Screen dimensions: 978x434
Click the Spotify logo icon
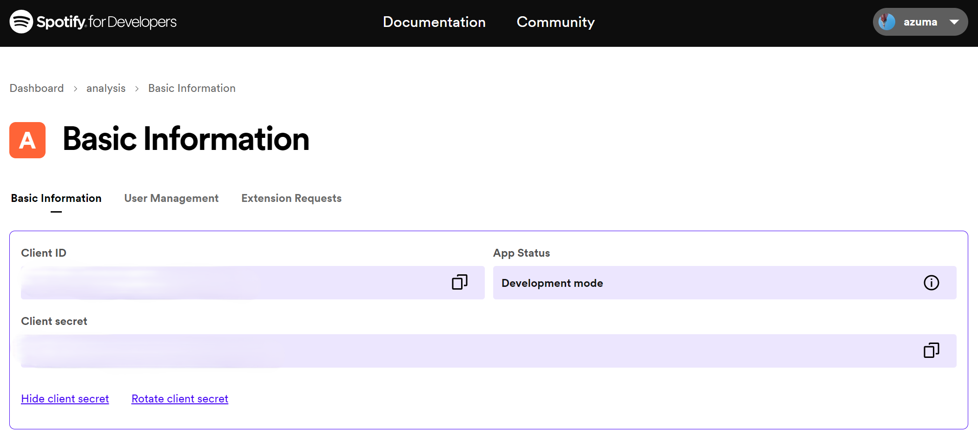pyautogui.click(x=21, y=22)
